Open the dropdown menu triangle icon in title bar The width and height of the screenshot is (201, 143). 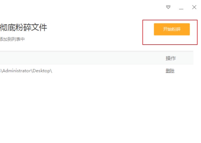(168, 7)
